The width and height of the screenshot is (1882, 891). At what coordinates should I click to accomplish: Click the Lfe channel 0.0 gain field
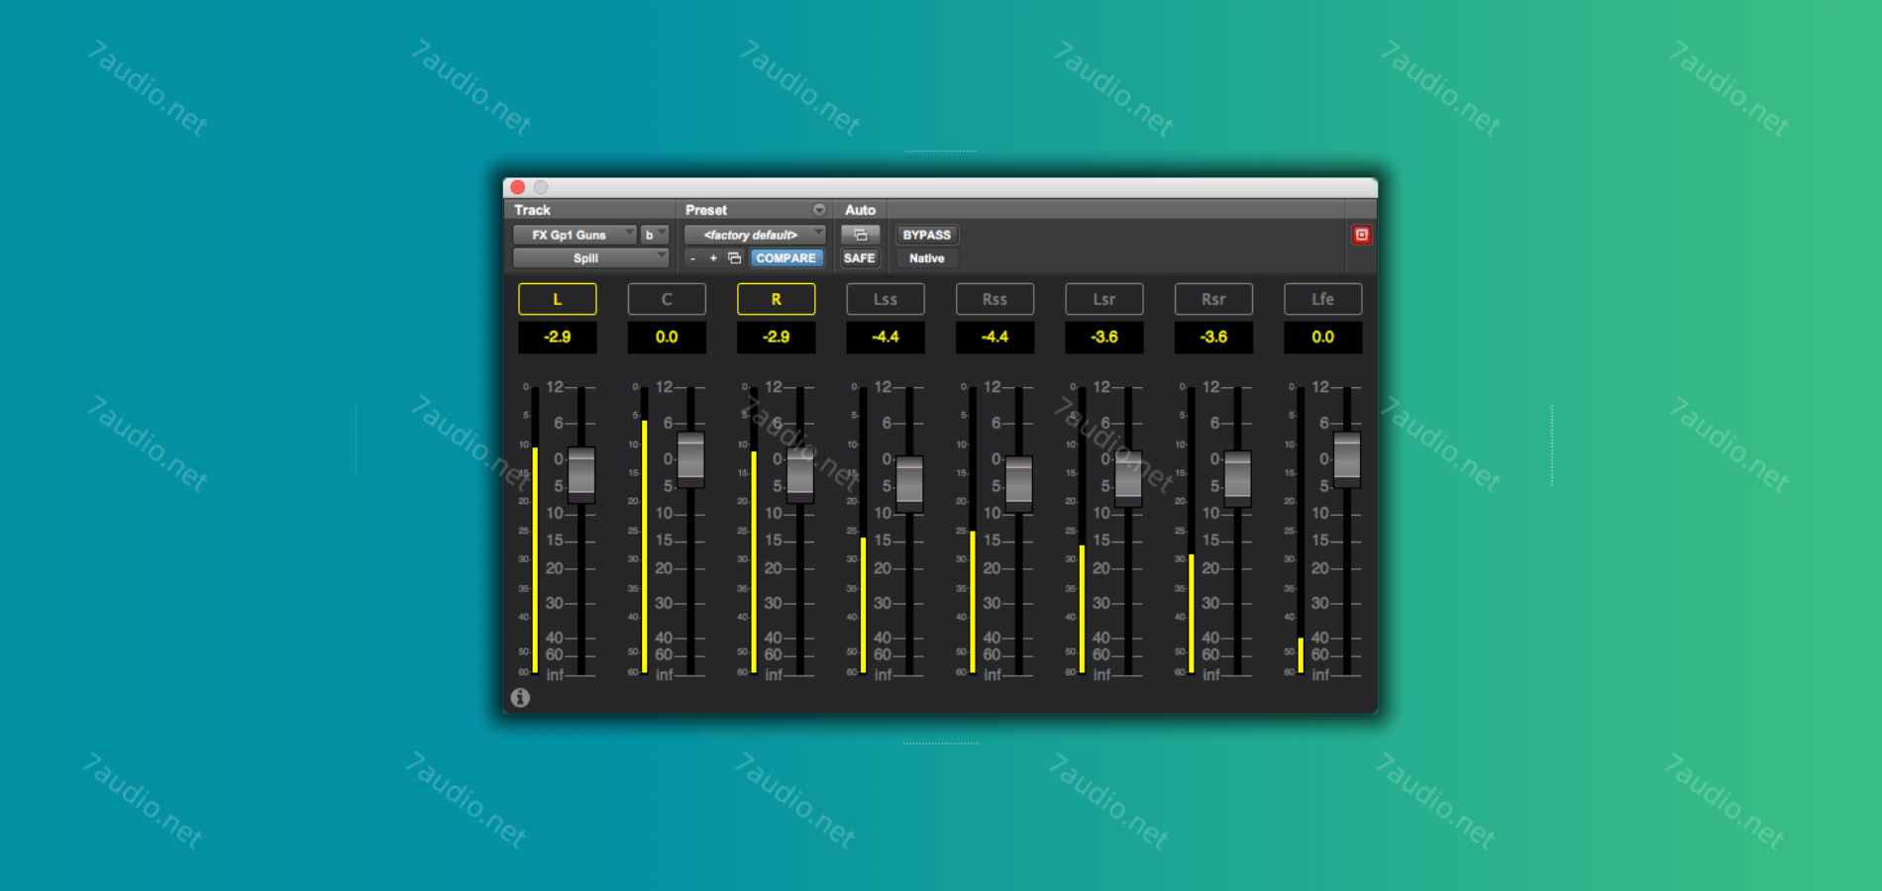pyautogui.click(x=1323, y=338)
